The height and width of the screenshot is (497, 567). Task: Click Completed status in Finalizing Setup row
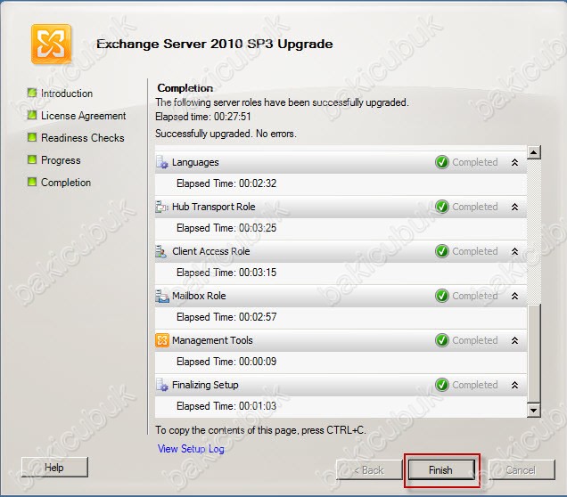pyautogui.click(x=475, y=385)
